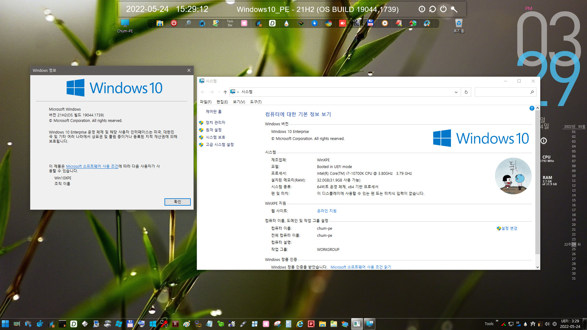
Task: Open the water drop app in the top dock
Action: click(x=286, y=23)
